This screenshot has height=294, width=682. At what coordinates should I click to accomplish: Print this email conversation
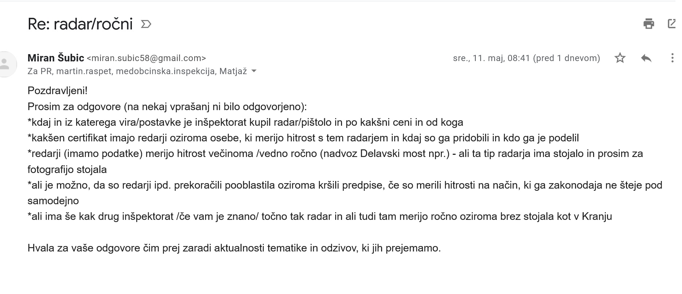648,24
